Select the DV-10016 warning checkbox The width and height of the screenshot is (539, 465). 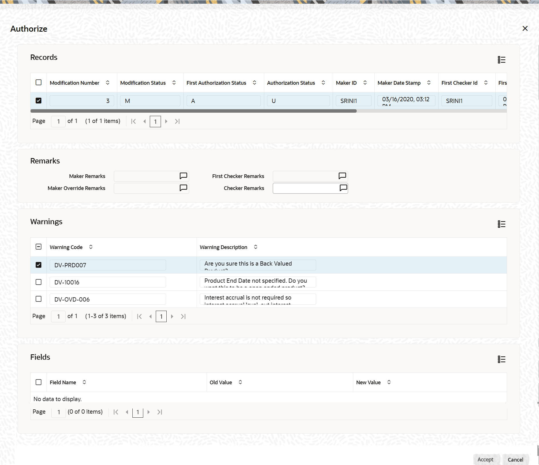pyautogui.click(x=39, y=282)
